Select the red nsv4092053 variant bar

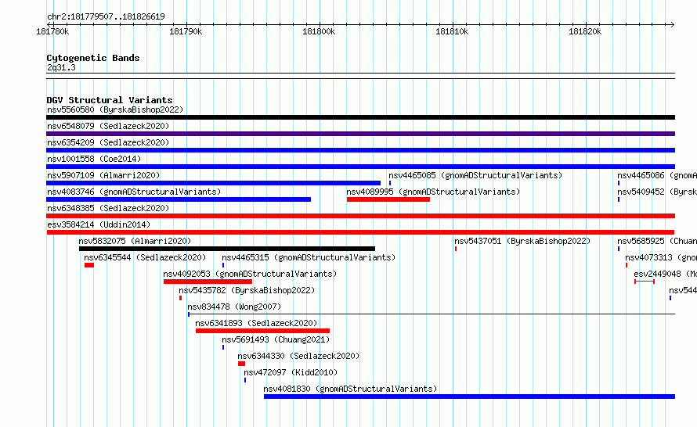tap(208, 282)
